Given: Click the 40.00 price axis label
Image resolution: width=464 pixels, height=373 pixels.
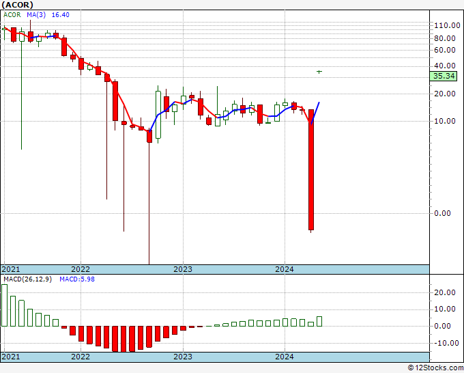Looking at the screenshot, I should (445, 66).
